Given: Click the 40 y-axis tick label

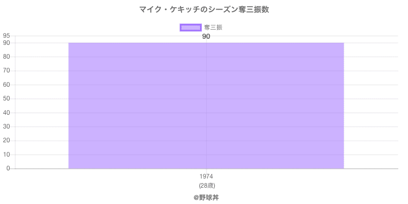Looking at the screenshot, I should coord(7,113).
